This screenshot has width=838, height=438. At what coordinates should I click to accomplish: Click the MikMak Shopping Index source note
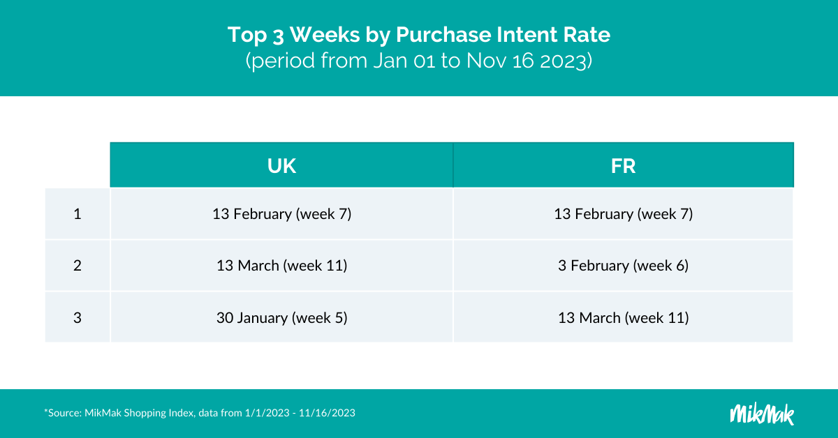pos(199,413)
